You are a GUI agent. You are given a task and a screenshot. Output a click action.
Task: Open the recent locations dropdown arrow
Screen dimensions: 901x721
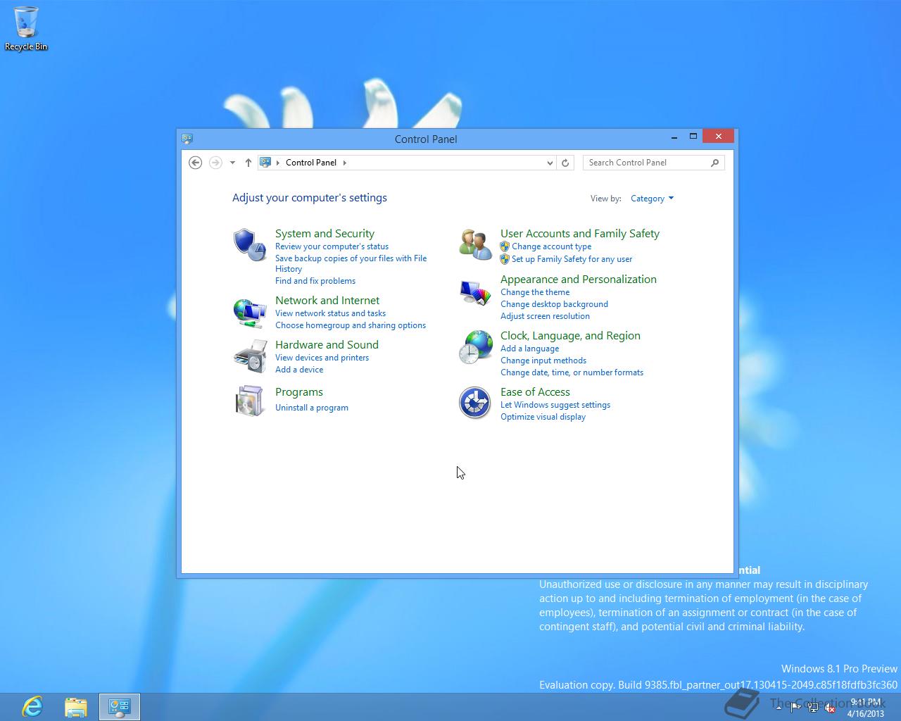[232, 163]
